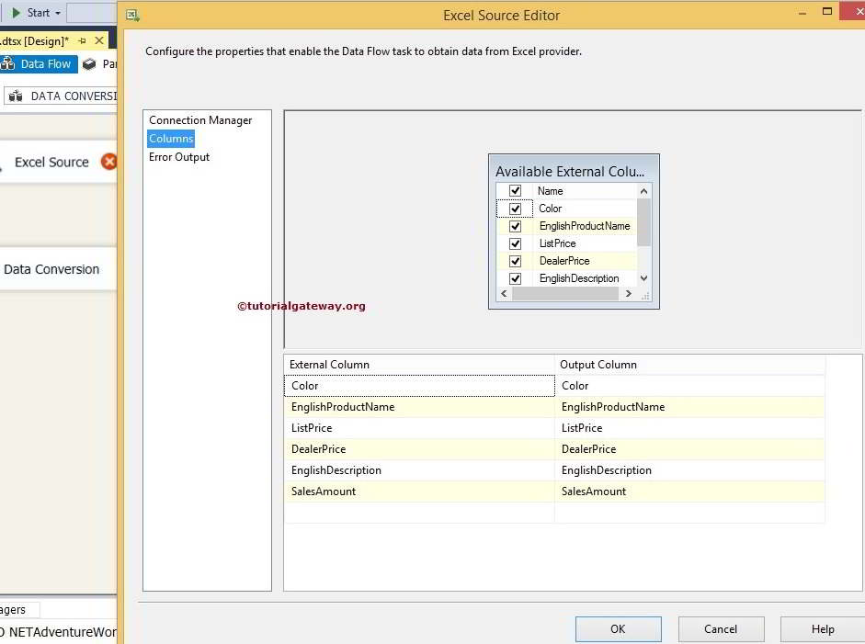Close the dtsx Design document tab
This screenshot has height=644, width=865.
99,41
